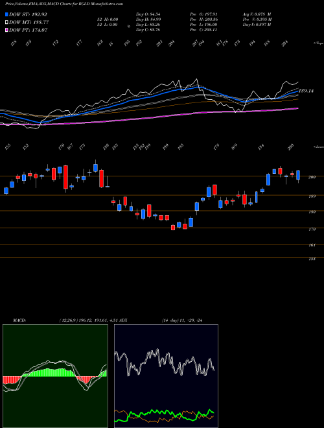
Task: Click the 189.14 EMA end label
Action: pos(307,91)
